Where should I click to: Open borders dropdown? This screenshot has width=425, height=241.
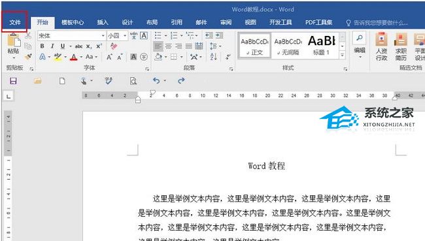tap(181, 57)
